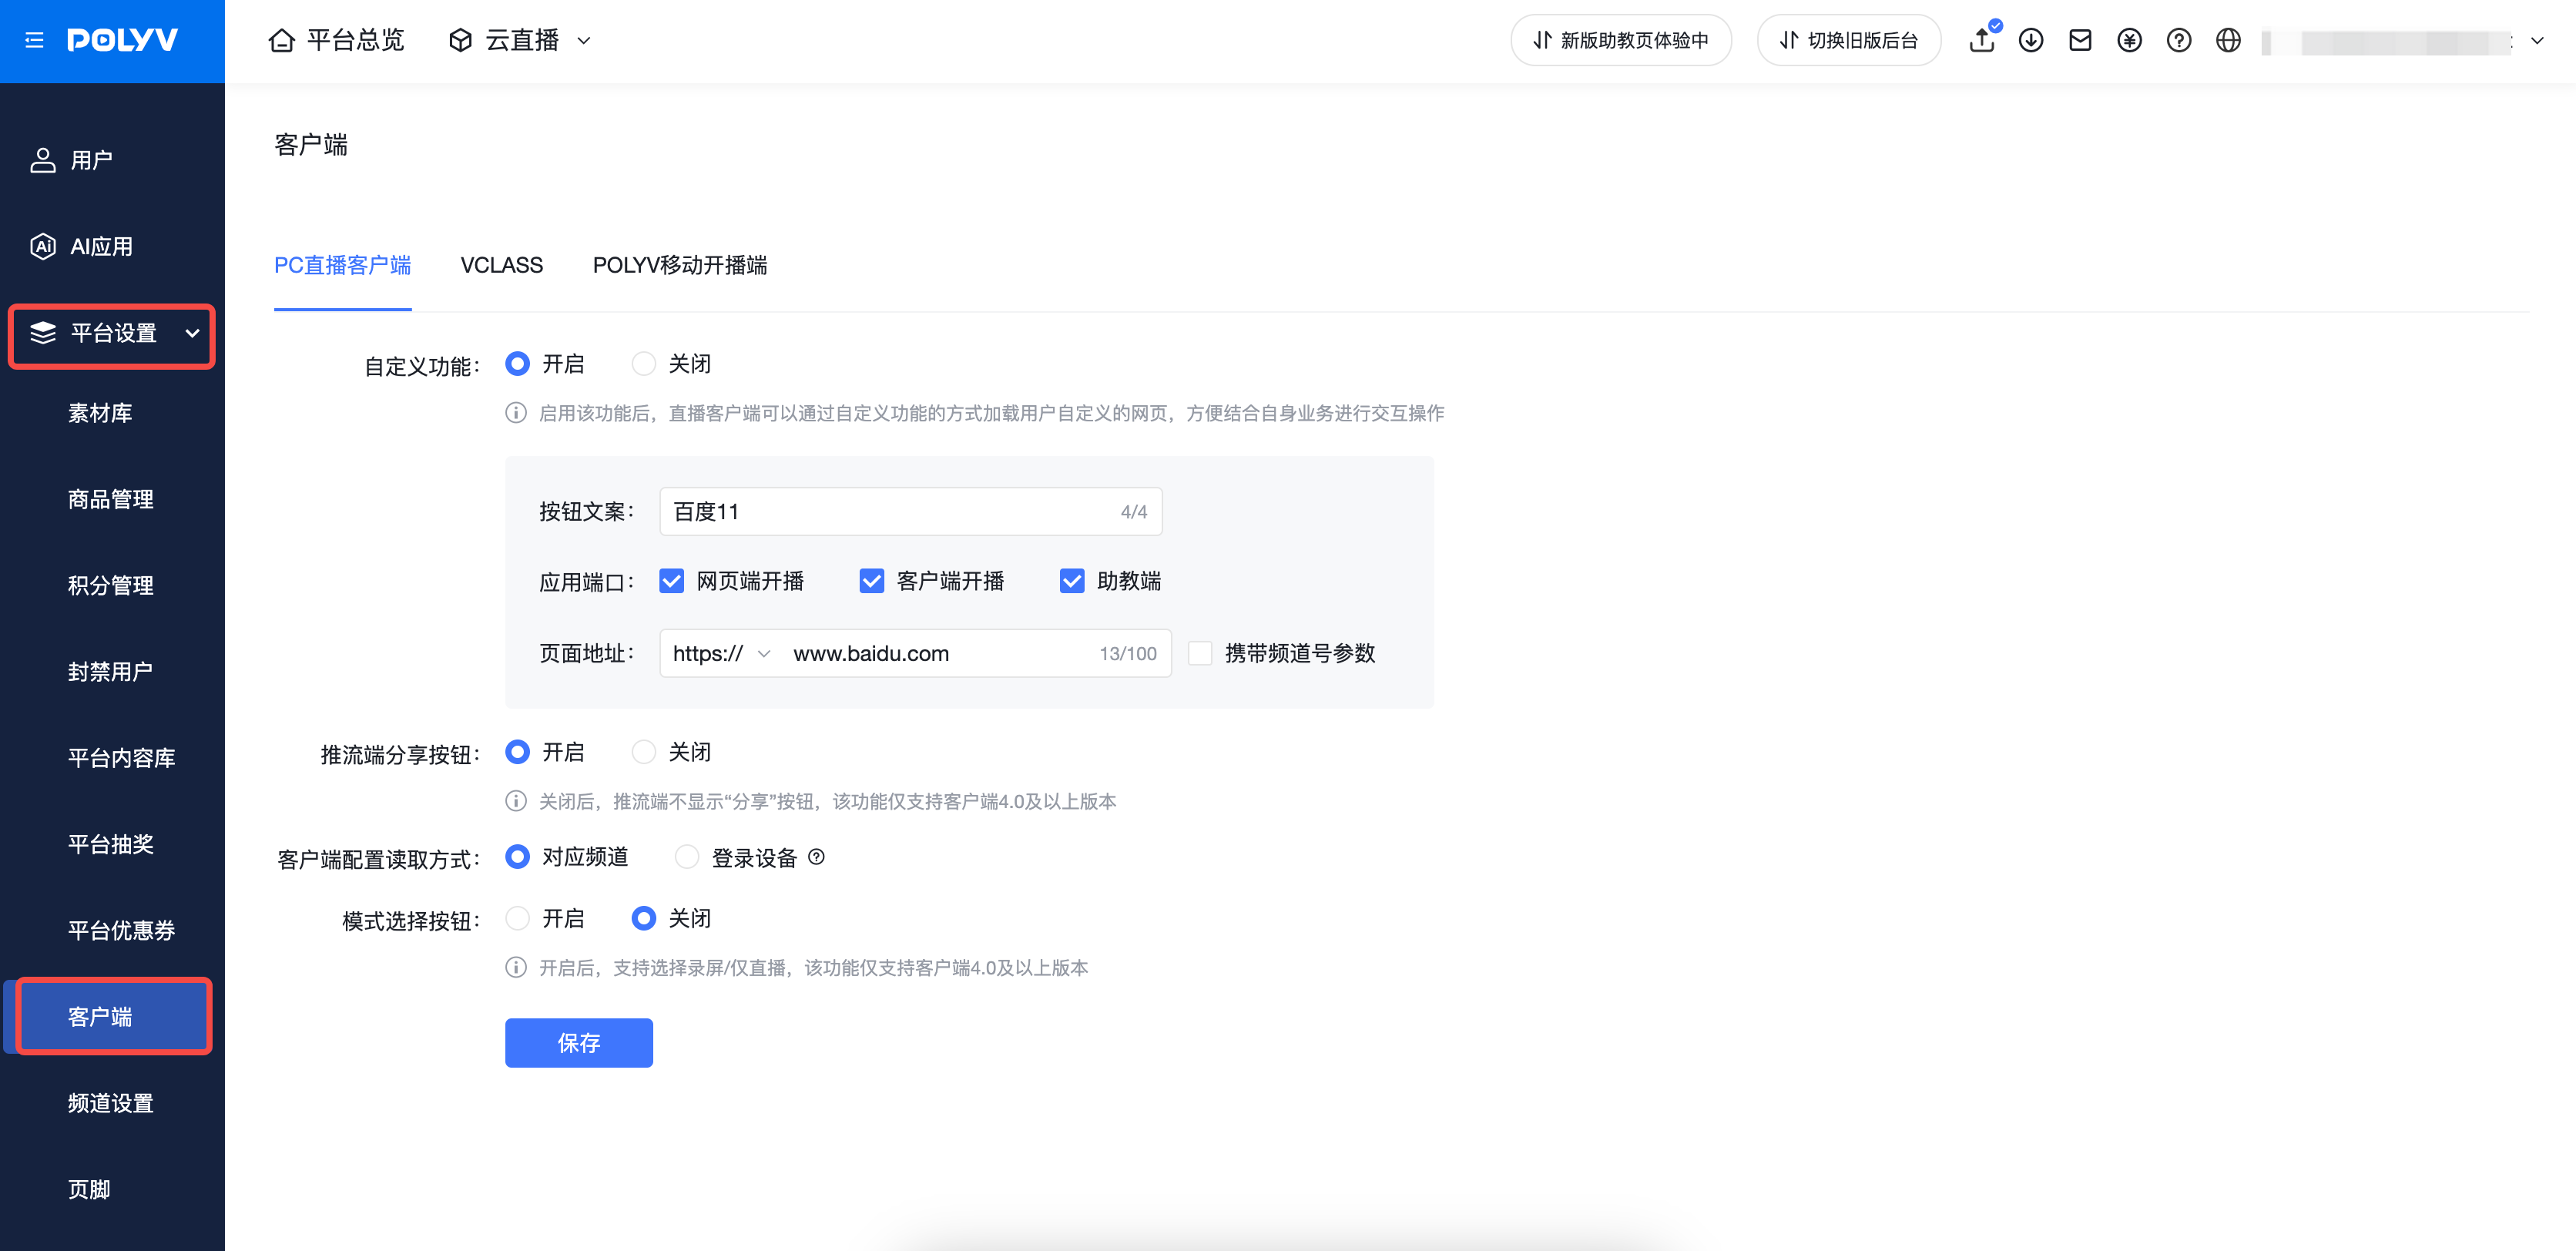2576x1251 pixels.
Task: Click help icon beside 登录设备
Action: point(816,857)
